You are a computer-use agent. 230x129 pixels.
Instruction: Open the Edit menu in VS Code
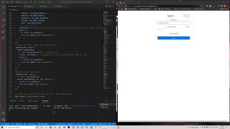12,2
